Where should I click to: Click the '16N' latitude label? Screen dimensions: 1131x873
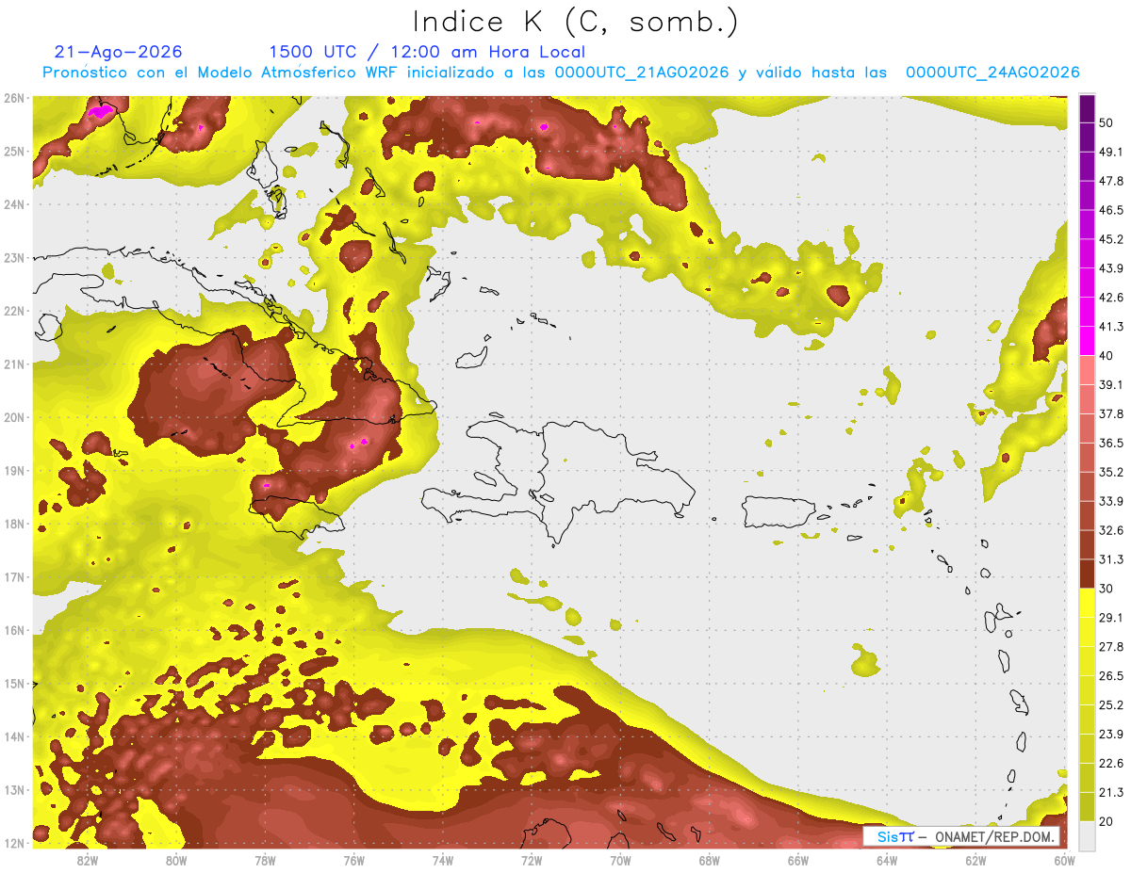pyautogui.click(x=13, y=631)
